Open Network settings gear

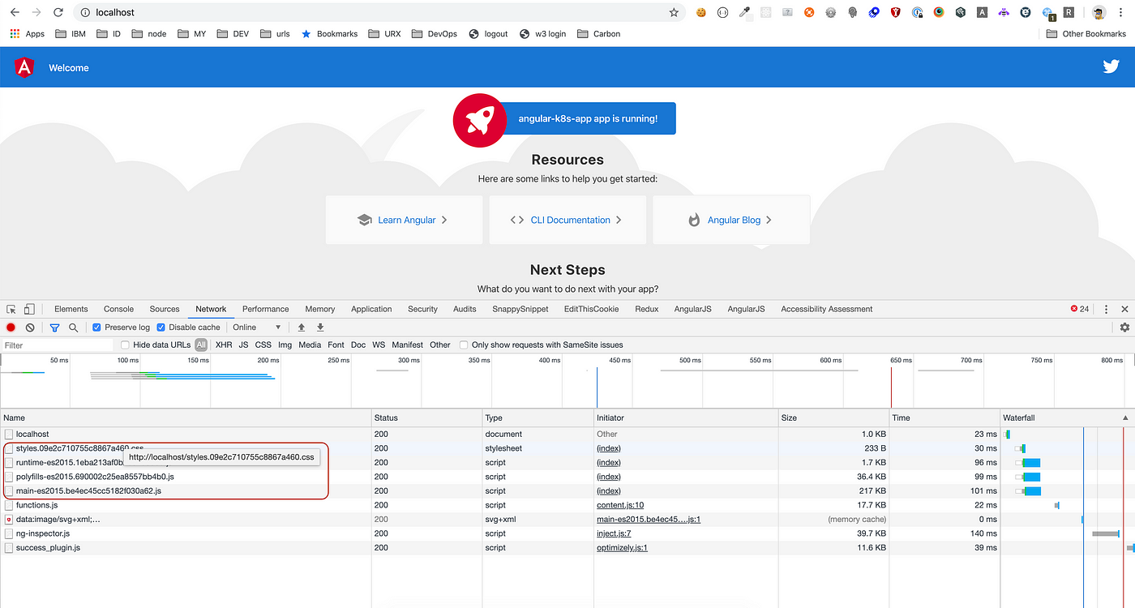(x=1124, y=328)
